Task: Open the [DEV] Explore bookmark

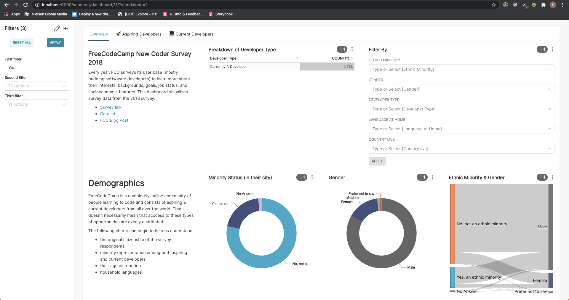Action: pos(138,14)
